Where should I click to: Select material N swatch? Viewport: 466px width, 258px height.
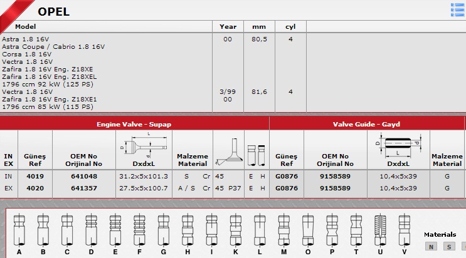click(x=432, y=246)
